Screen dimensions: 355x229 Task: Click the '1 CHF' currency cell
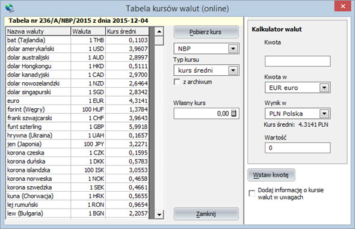(x=88, y=118)
